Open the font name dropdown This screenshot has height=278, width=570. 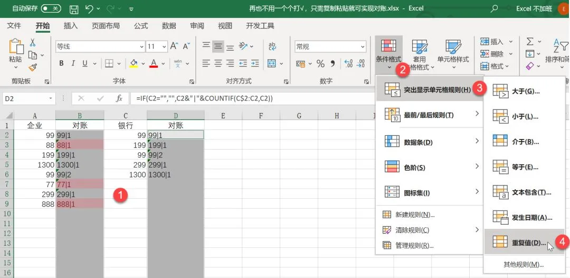point(142,47)
